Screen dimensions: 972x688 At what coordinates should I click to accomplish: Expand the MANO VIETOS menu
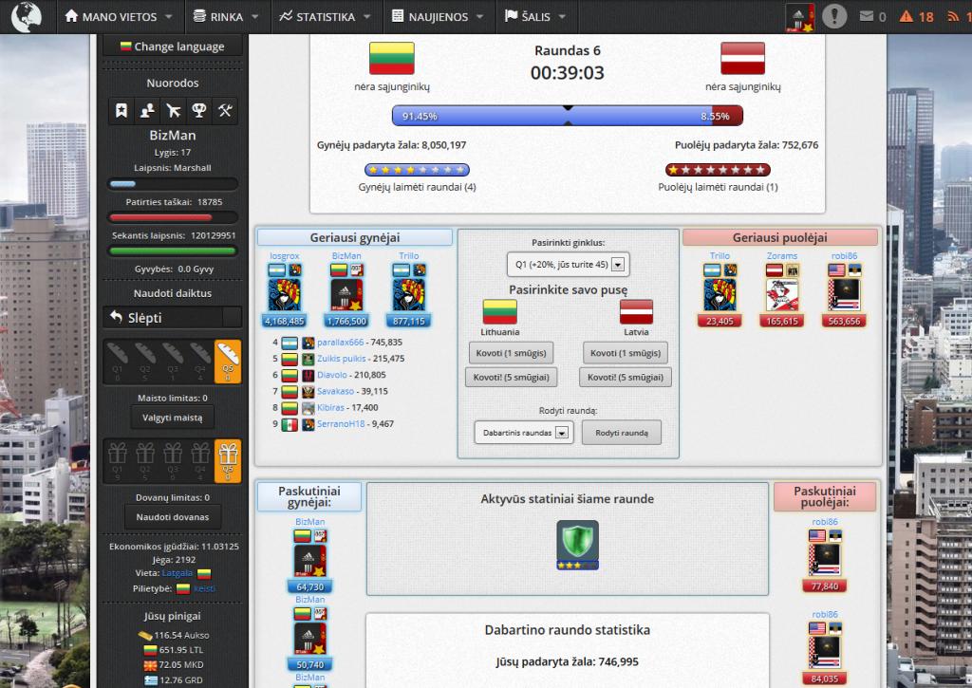coord(119,17)
